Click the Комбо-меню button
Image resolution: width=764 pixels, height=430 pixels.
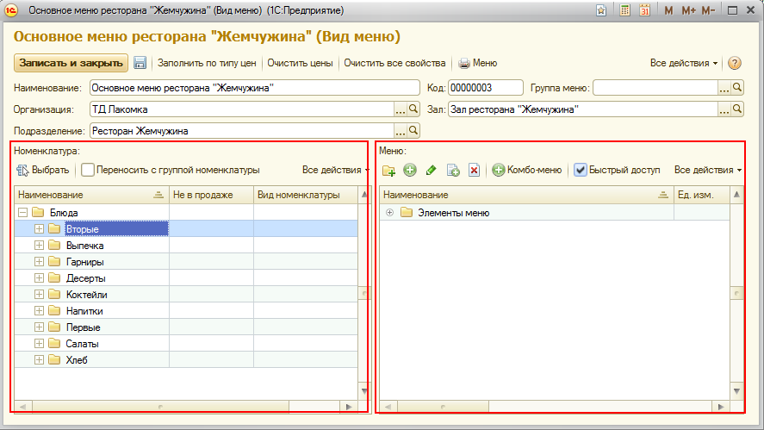pos(526,170)
